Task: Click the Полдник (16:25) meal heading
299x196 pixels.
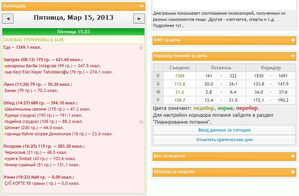Action: 44,147
